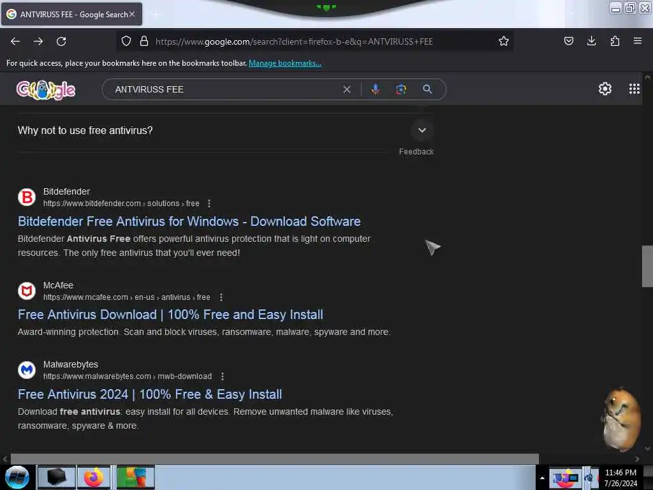Open a new browser tab
Viewport: 653px width, 490px height.
pyautogui.click(x=156, y=15)
